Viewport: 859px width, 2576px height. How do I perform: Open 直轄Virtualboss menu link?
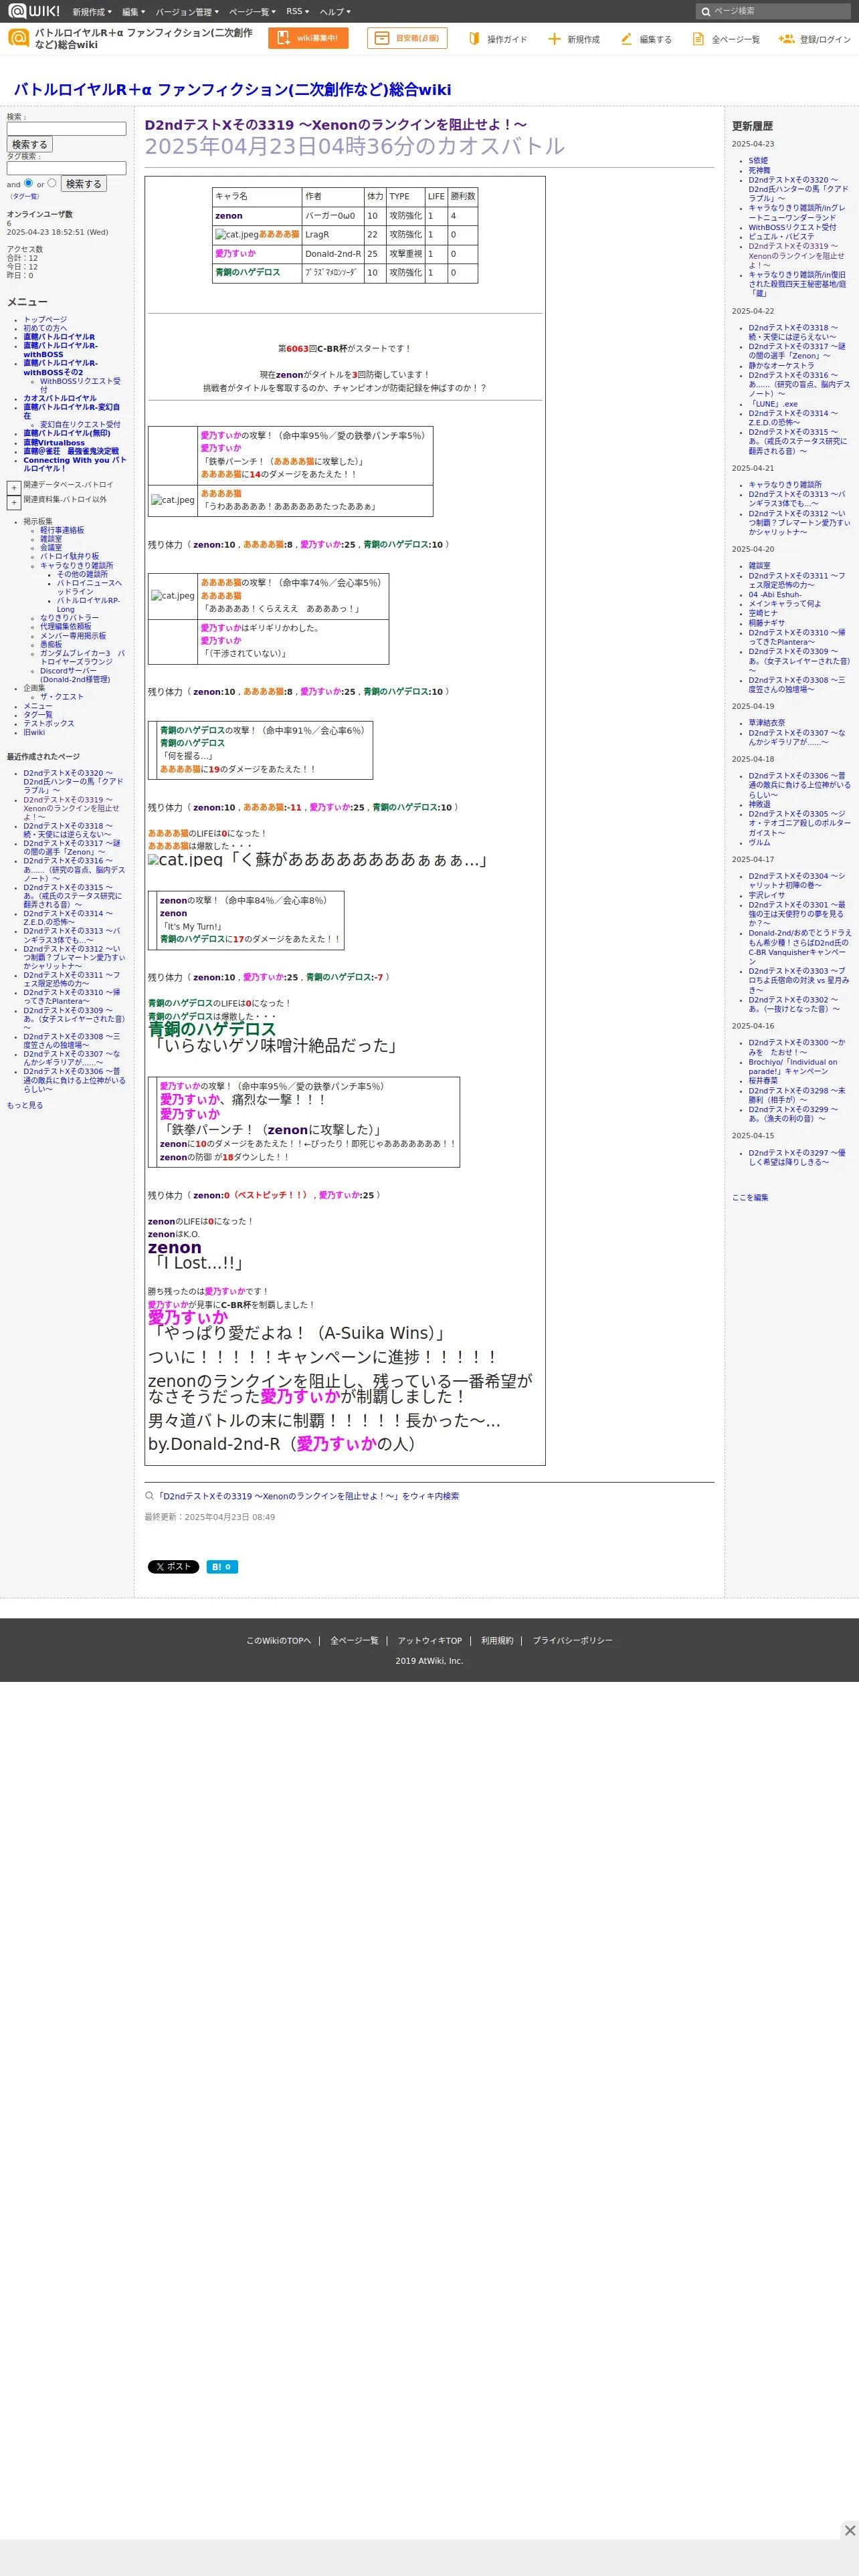(54, 443)
